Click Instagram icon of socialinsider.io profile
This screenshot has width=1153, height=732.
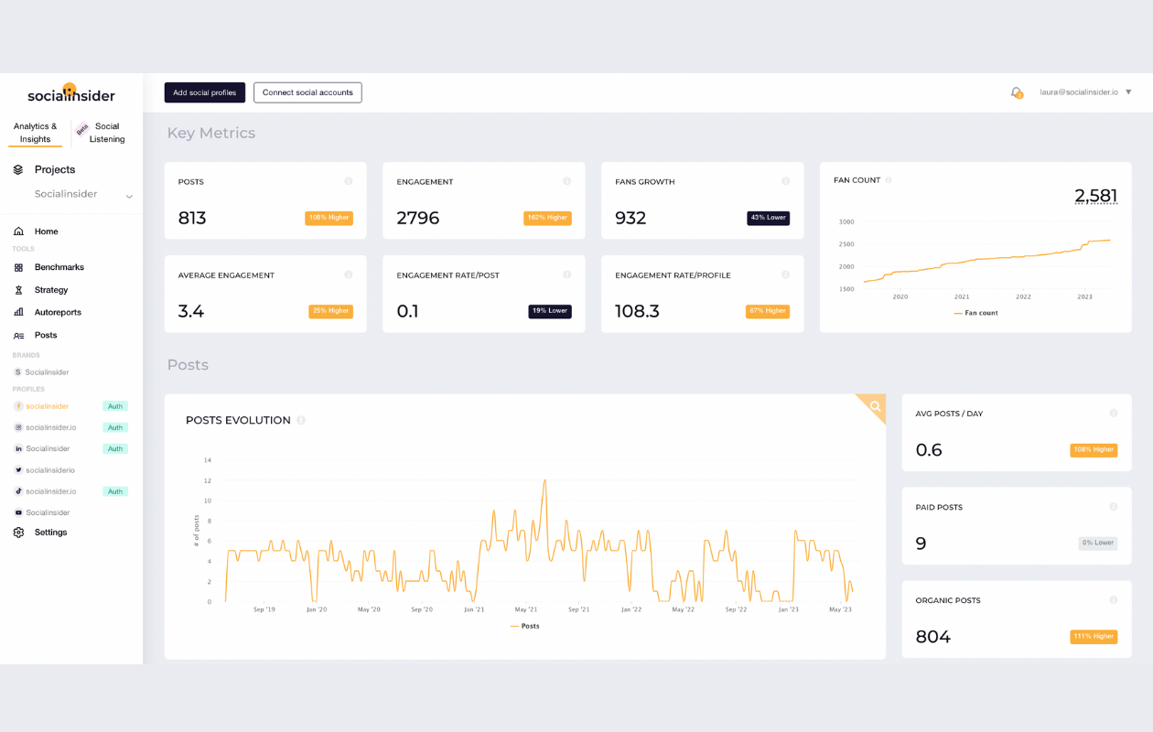click(x=18, y=427)
